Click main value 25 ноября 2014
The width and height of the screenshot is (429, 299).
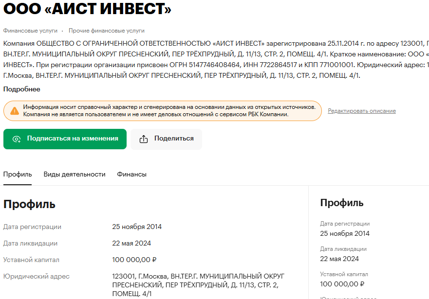point(137,227)
